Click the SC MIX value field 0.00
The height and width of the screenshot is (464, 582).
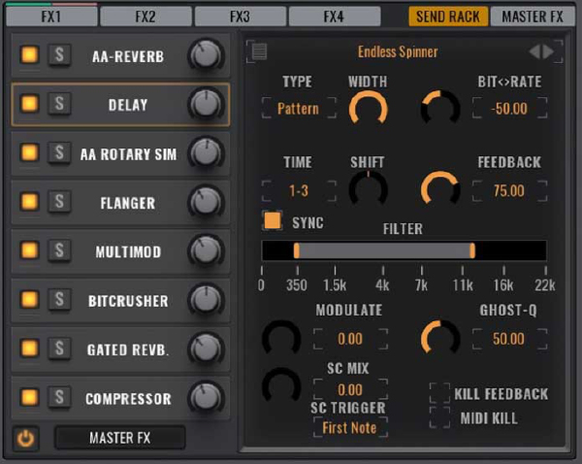(350, 389)
